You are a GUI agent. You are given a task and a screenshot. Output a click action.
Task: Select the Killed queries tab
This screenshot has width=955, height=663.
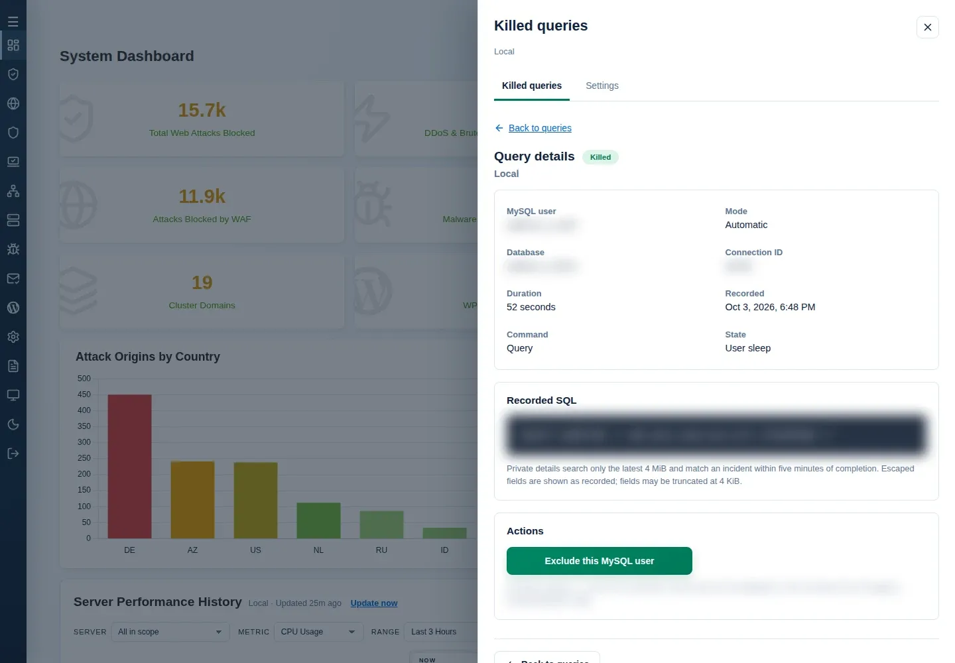(532, 86)
